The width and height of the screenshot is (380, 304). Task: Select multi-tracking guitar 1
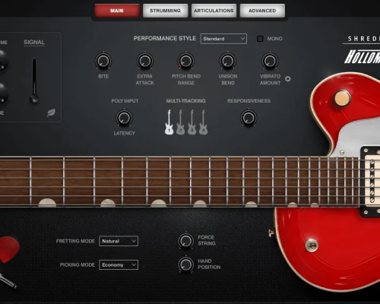click(169, 122)
